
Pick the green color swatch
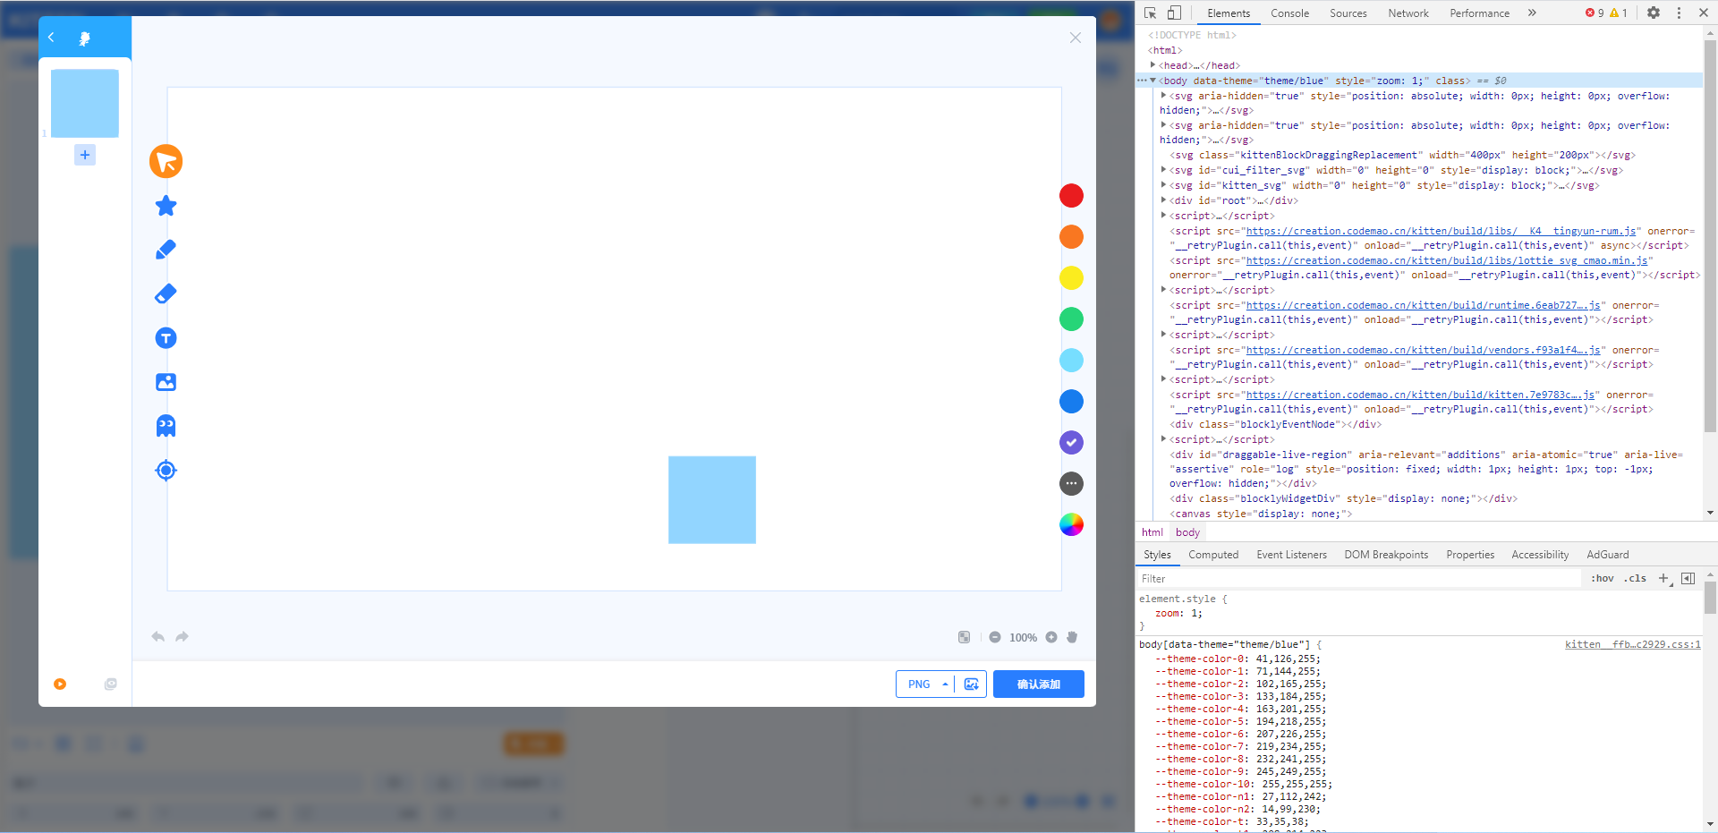point(1071,319)
